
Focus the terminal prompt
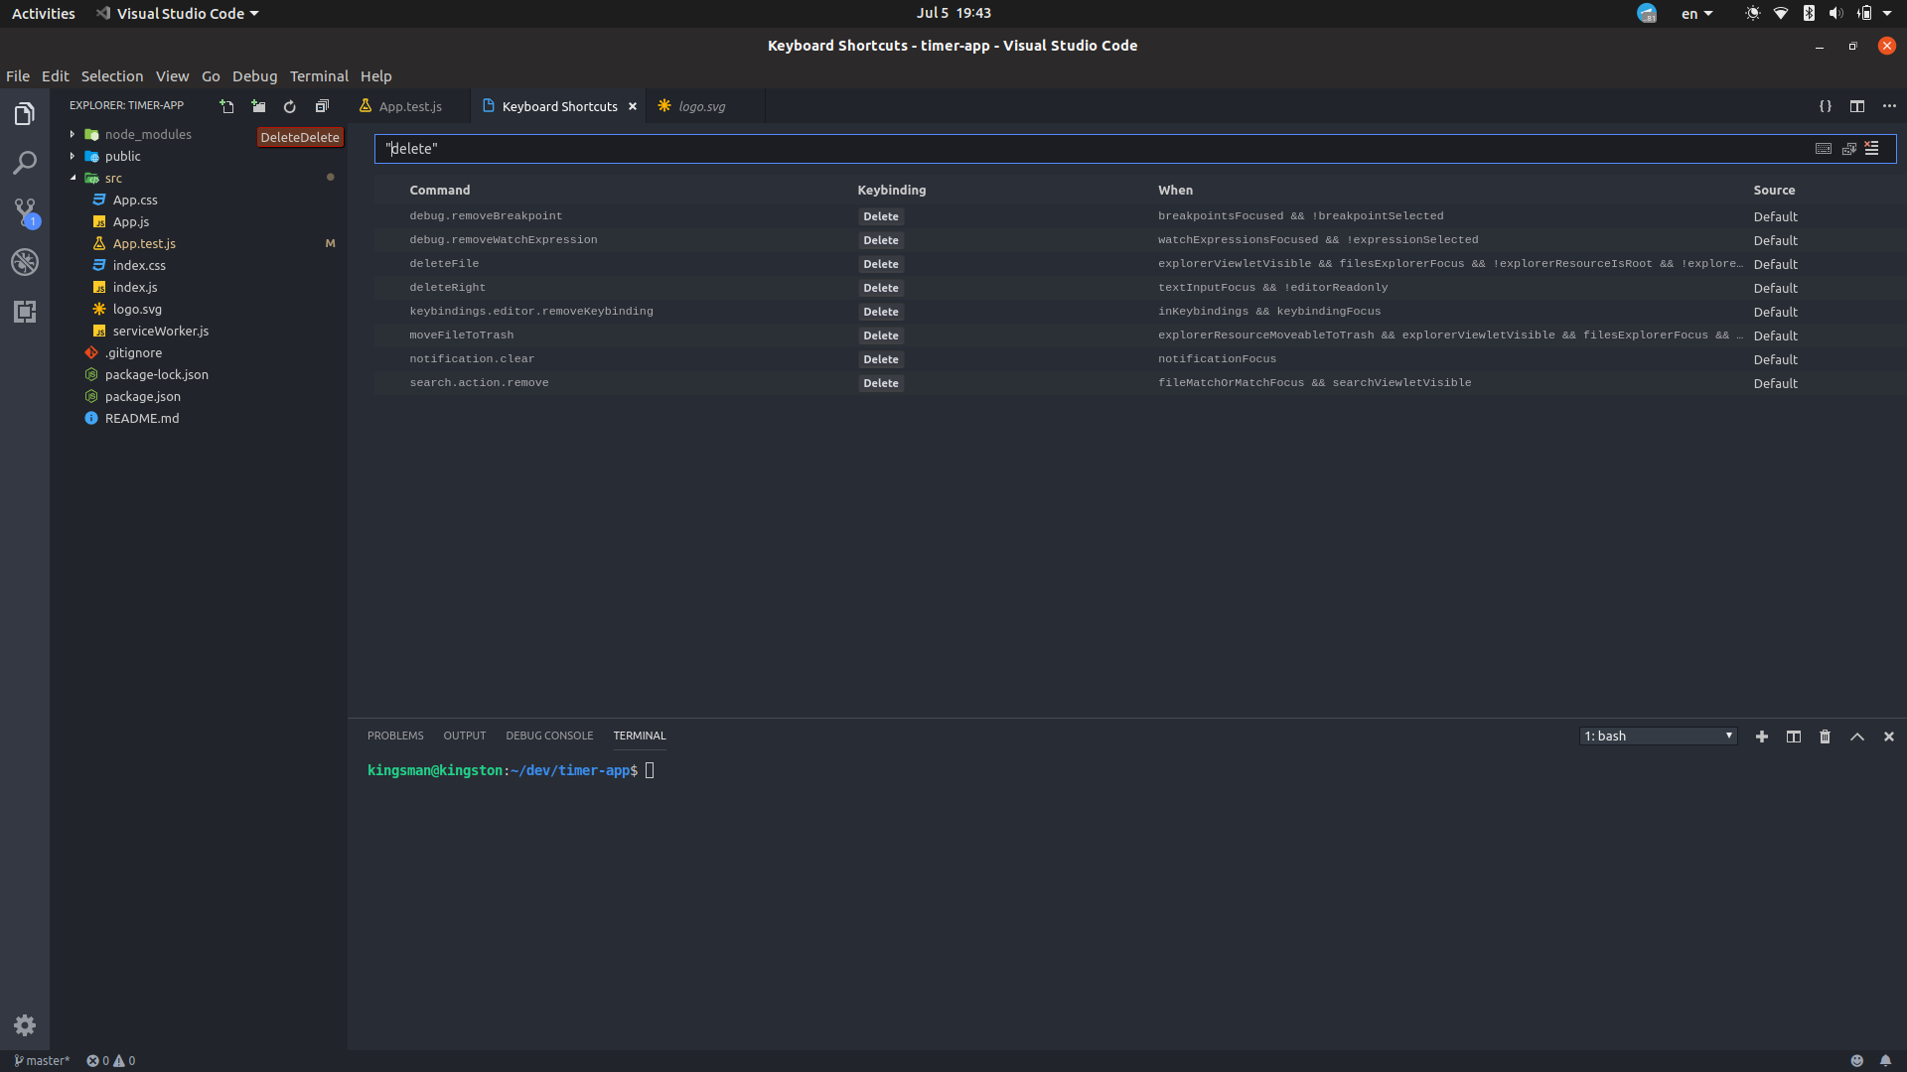650,770
